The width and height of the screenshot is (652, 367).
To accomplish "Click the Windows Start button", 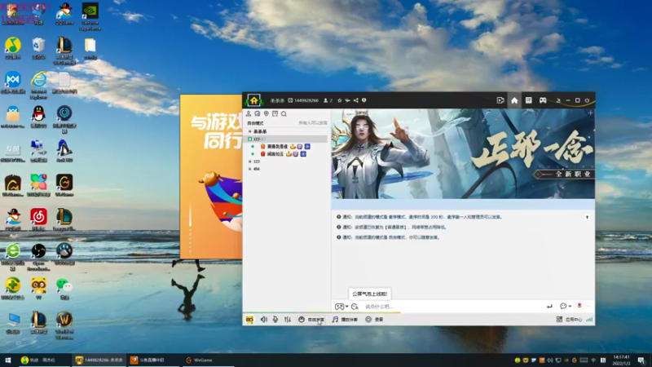I will click(x=8, y=360).
